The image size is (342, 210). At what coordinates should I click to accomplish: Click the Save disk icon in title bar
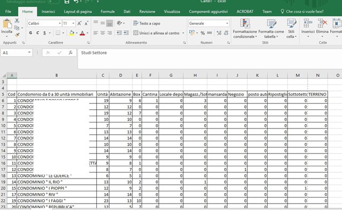coord(67,2)
